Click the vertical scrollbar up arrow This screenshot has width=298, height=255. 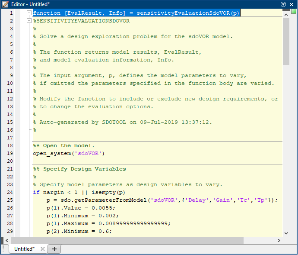pos(286,15)
